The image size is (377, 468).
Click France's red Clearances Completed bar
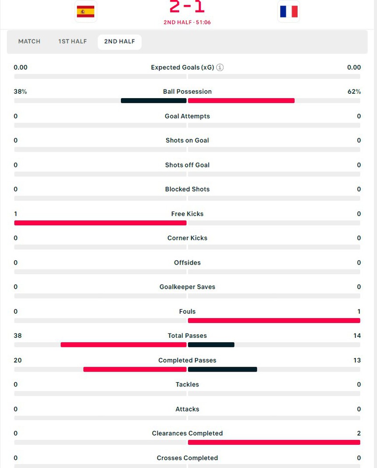coord(274,443)
